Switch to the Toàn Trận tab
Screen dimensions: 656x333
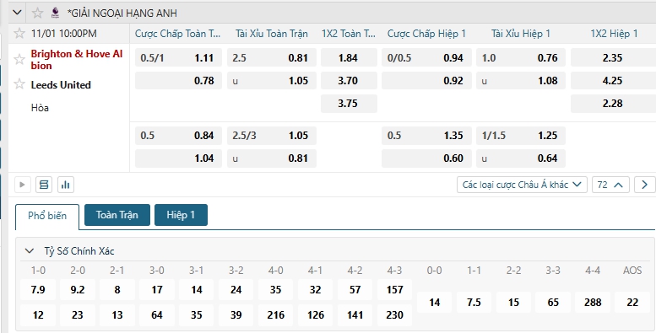click(x=117, y=215)
